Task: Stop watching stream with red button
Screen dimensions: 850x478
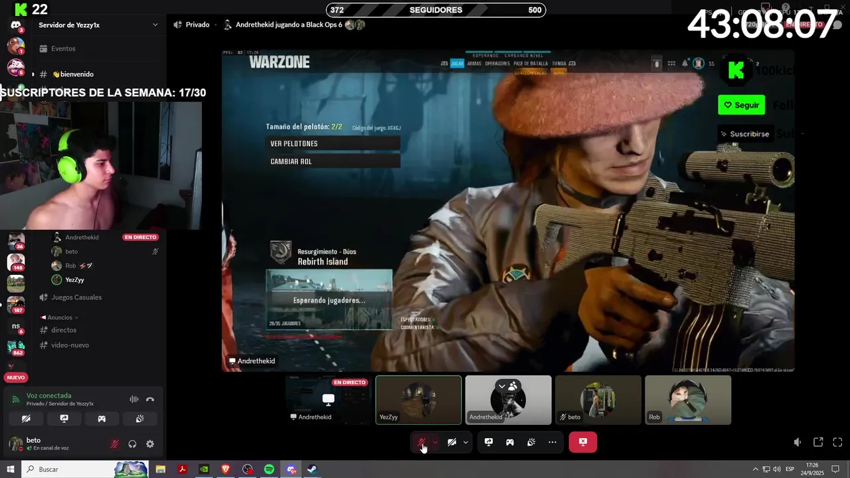Action: tap(583, 442)
